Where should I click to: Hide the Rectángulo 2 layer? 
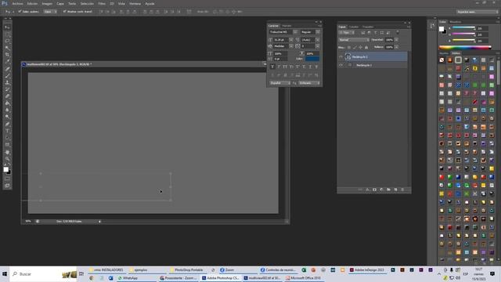tap(341, 57)
